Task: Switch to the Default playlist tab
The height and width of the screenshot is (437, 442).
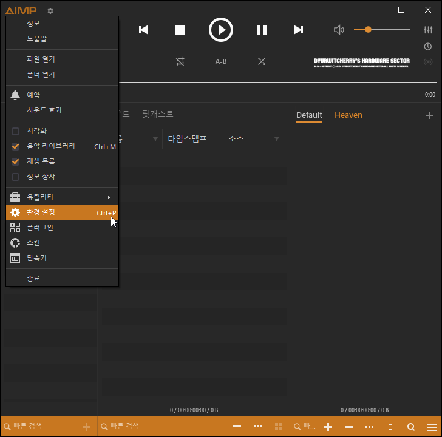Action: tap(309, 115)
